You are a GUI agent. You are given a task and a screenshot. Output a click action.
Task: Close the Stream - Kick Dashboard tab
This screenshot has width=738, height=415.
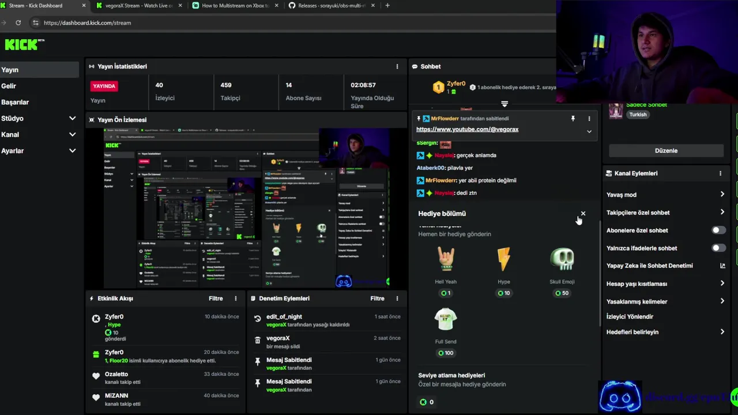coord(84,6)
